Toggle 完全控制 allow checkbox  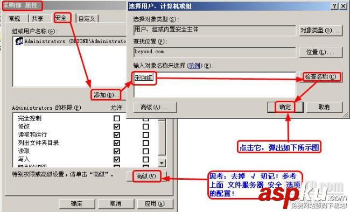[x=117, y=118]
